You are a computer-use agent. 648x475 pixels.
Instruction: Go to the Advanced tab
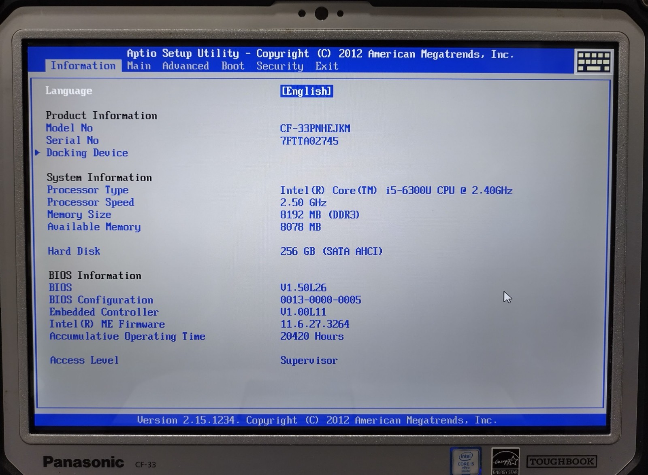(185, 66)
